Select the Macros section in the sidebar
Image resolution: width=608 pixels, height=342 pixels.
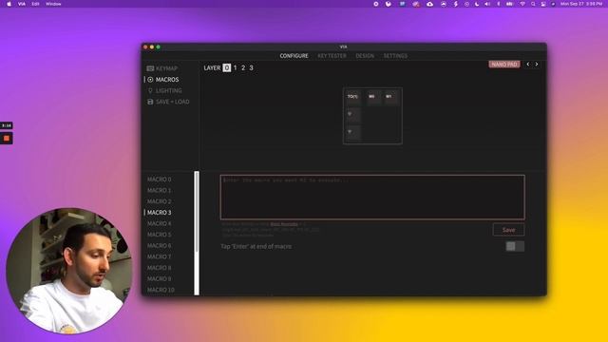tap(162, 80)
